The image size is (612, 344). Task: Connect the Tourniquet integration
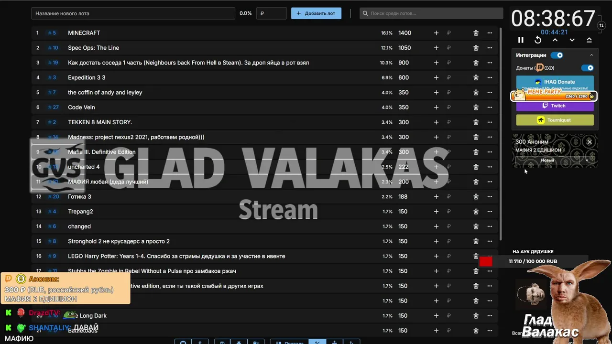pos(555,120)
